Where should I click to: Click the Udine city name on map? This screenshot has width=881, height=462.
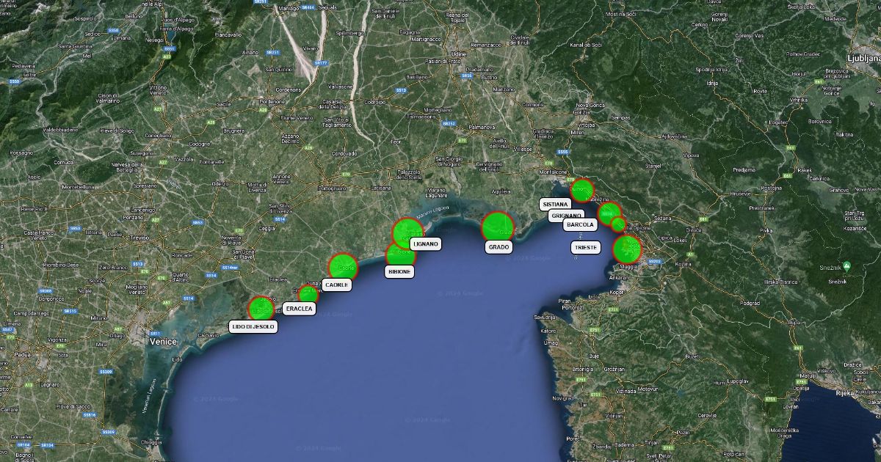point(459,54)
